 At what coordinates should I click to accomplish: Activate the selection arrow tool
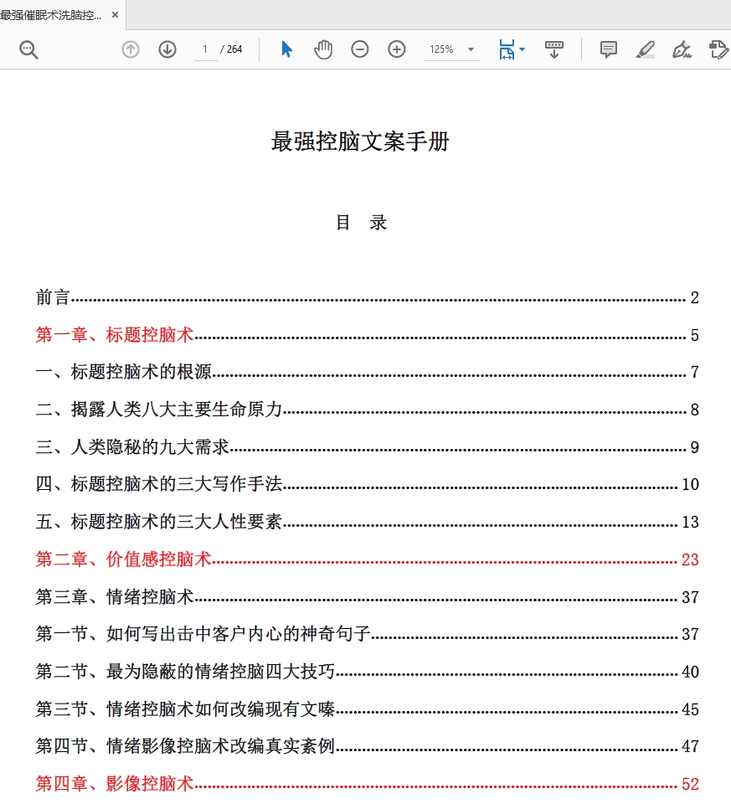(286, 49)
